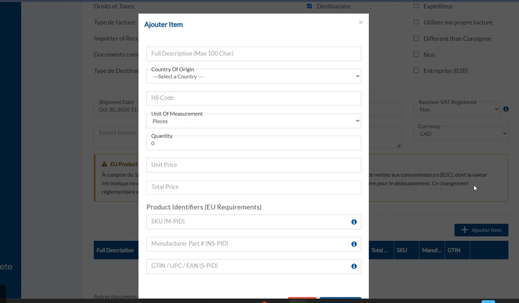Check Utiliser ma propre facture

[x=416, y=22]
